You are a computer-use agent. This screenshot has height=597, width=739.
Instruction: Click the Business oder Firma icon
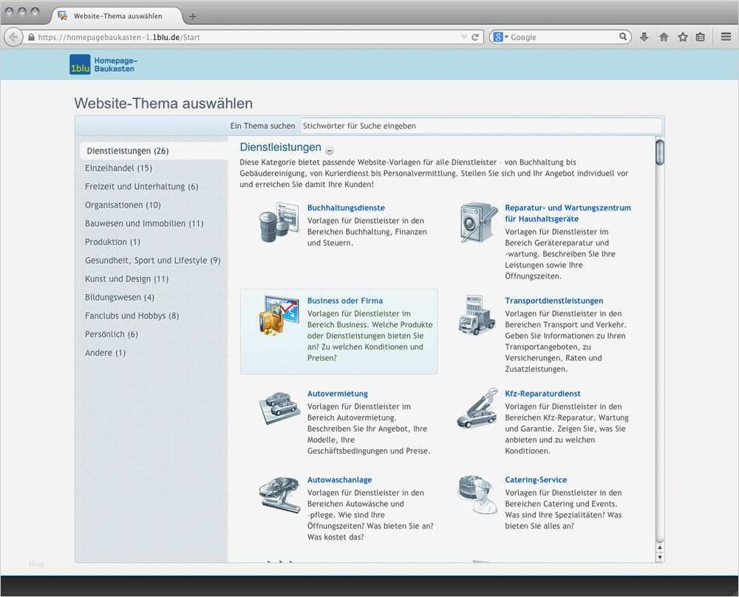[x=279, y=315]
